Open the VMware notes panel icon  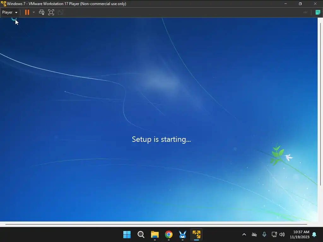tap(318, 12)
